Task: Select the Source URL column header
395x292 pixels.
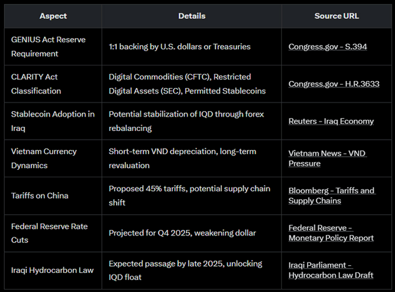Action: 336,16
